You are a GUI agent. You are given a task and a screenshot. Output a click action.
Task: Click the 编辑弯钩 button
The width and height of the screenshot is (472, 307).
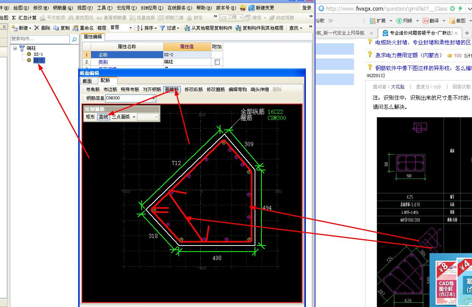(x=238, y=90)
